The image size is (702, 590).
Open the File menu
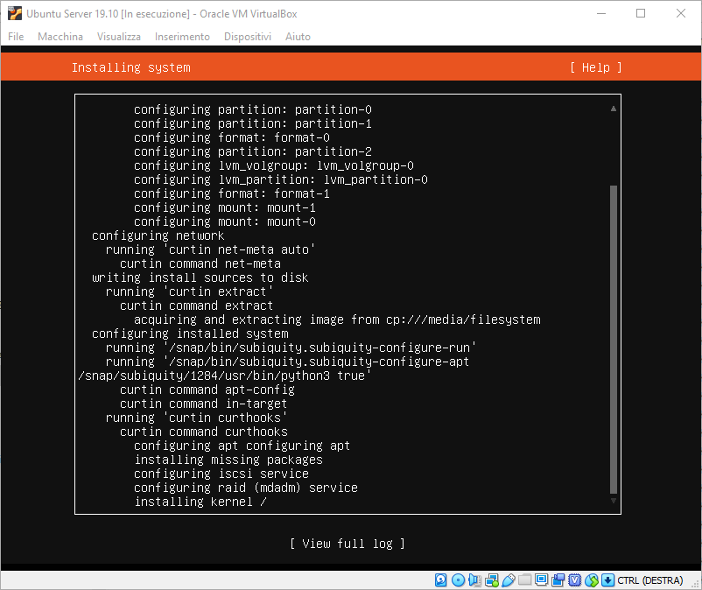coord(16,37)
